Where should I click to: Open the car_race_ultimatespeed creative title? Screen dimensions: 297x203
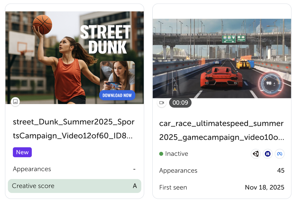222,130
